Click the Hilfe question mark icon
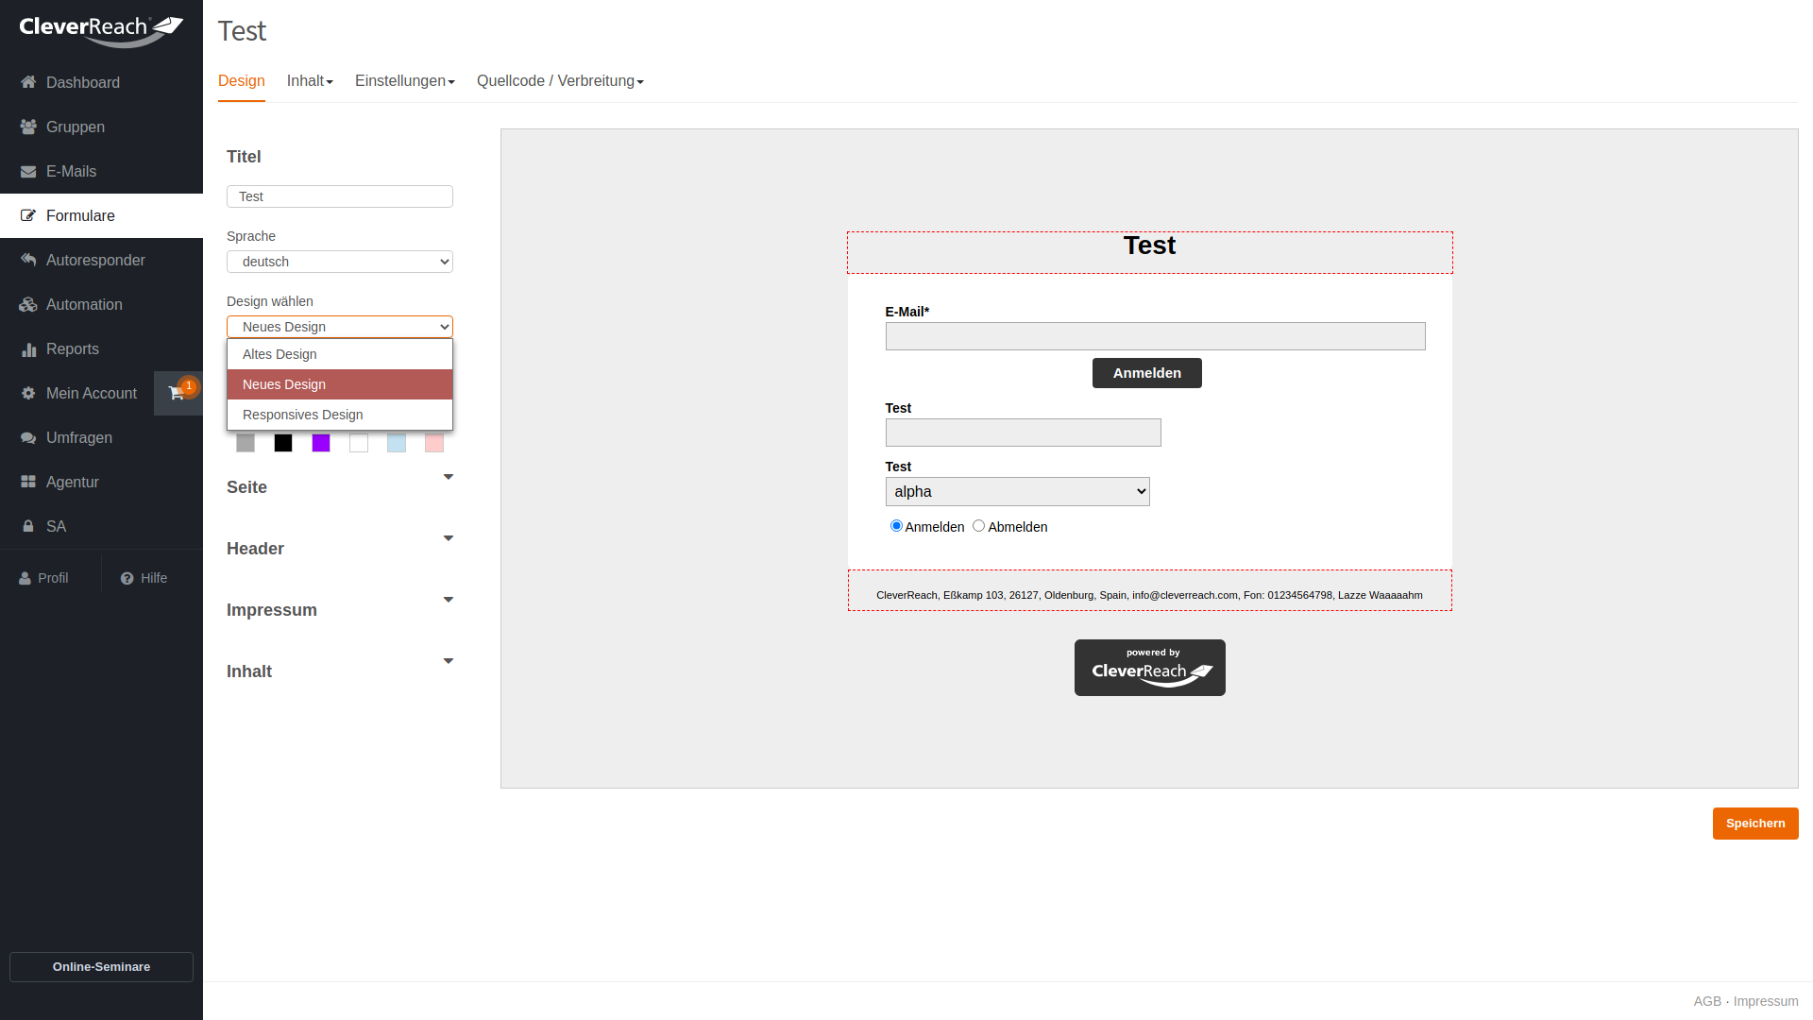Screen dimensions: 1813x1020 [127, 578]
